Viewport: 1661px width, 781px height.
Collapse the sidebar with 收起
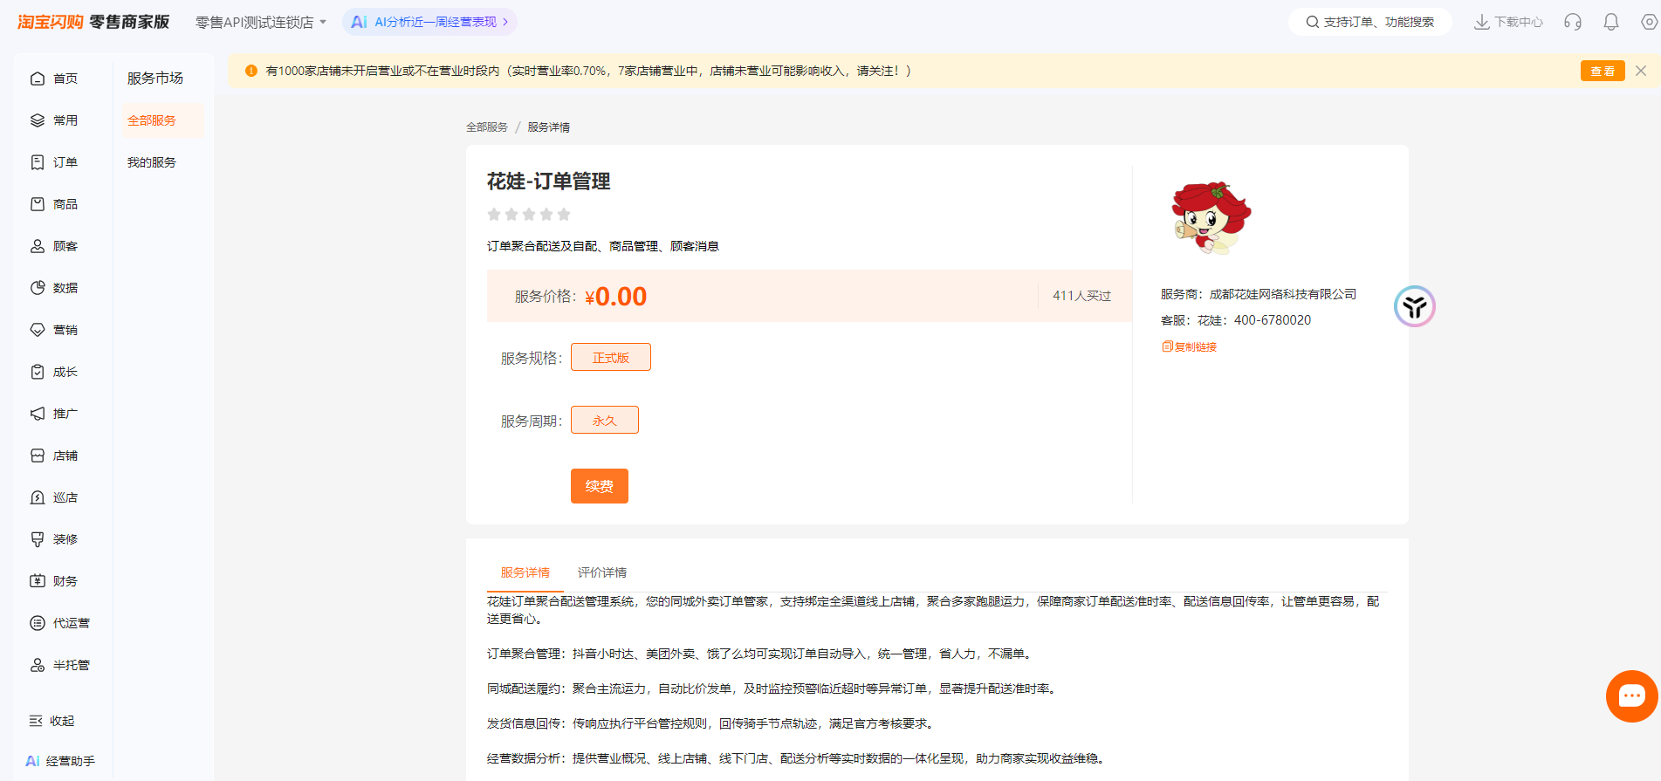click(x=52, y=721)
